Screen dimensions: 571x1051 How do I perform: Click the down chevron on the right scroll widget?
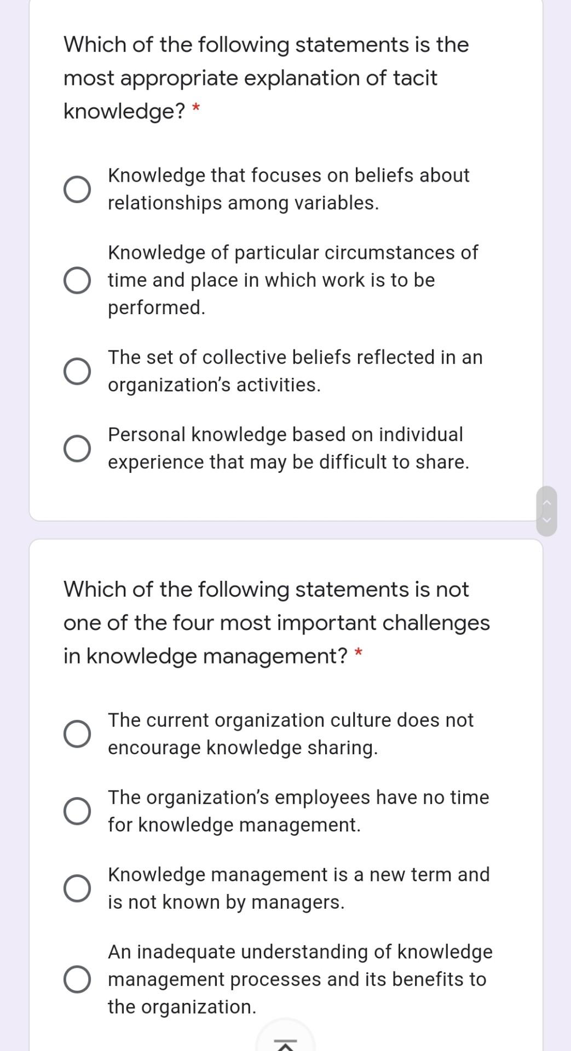pos(547,520)
